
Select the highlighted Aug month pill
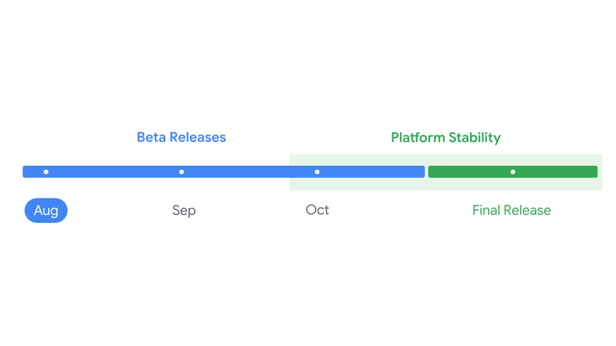(x=46, y=210)
